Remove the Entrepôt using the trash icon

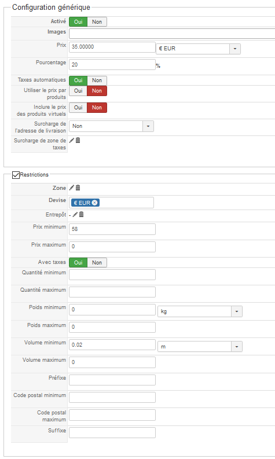point(82,215)
